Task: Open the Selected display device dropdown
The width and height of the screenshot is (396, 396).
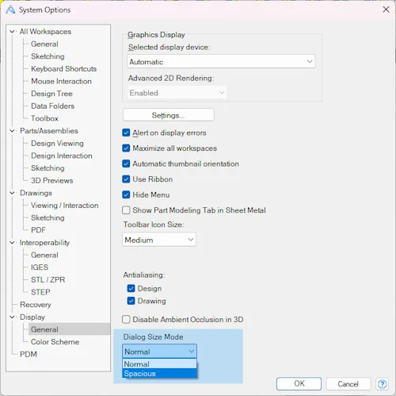Action: pyautogui.click(x=221, y=61)
